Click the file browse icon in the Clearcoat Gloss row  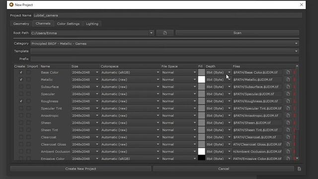pyautogui.click(x=288, y=145)
